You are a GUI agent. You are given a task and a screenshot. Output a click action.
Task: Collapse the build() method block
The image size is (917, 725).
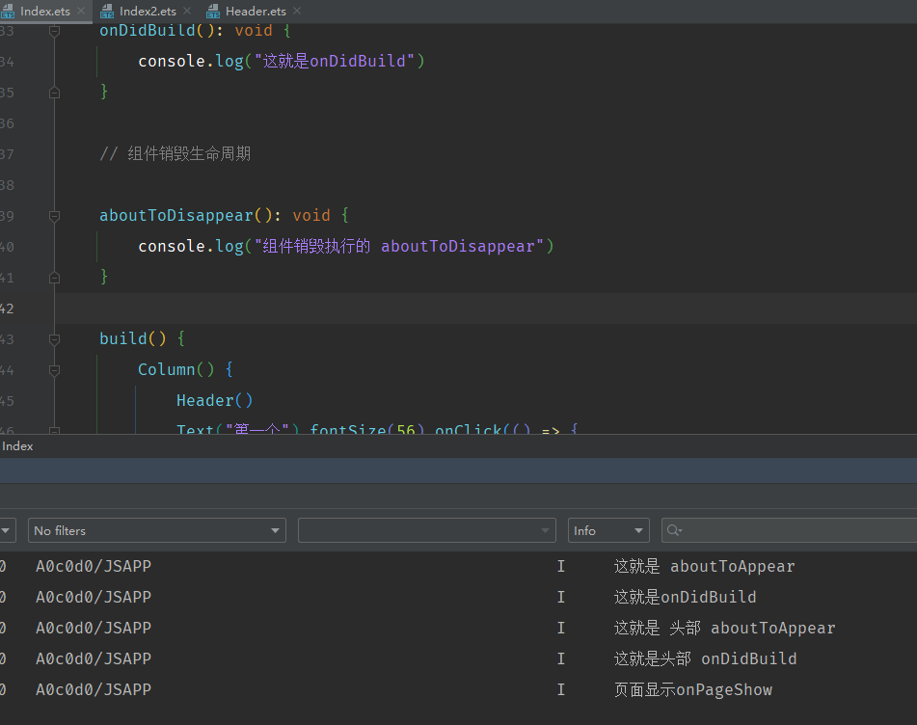coord(54,339)
